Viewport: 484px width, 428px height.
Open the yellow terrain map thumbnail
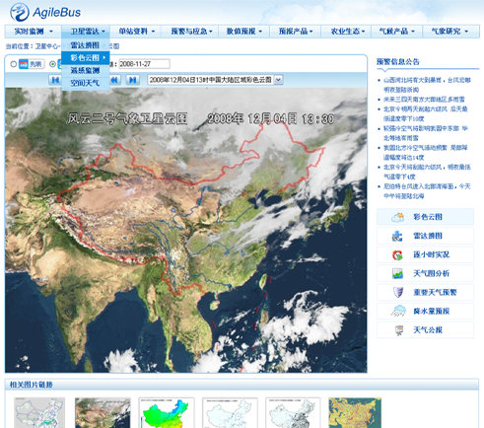(355, 412)
